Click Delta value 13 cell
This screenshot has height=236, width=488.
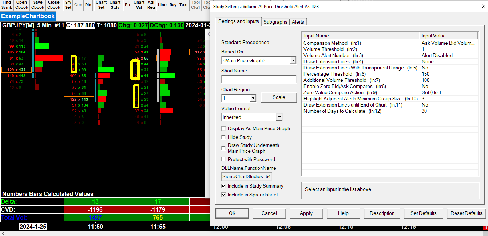click(95, 201)
